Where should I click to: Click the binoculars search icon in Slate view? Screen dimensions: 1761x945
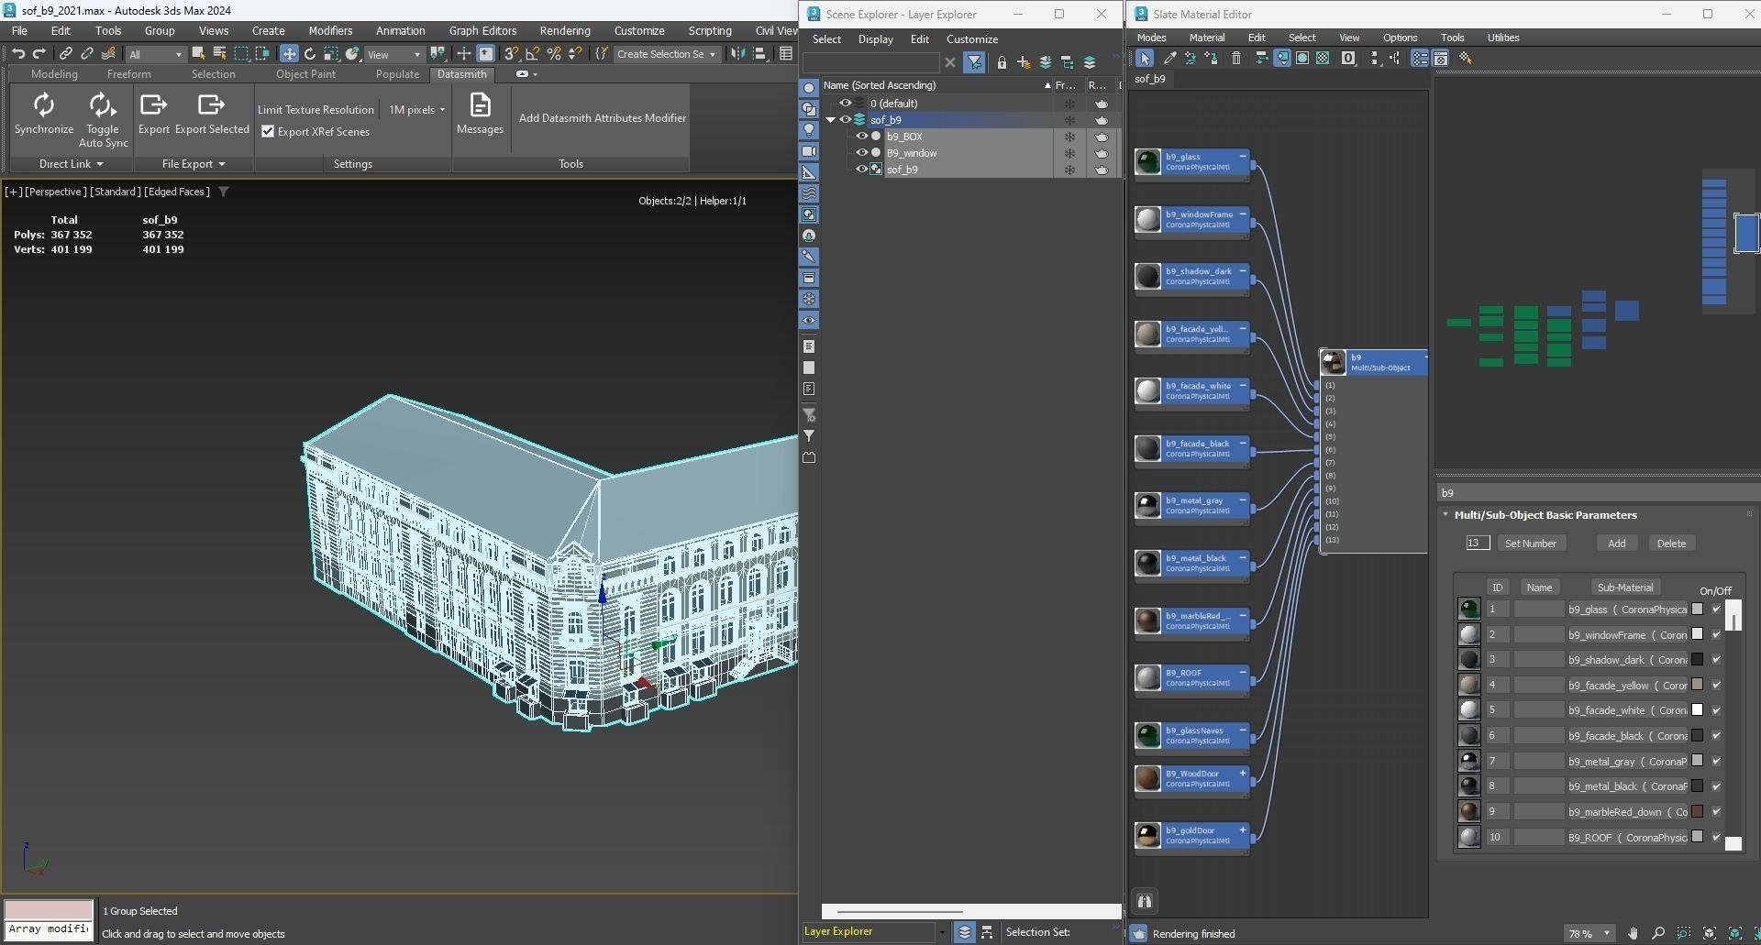[1145, 901]
